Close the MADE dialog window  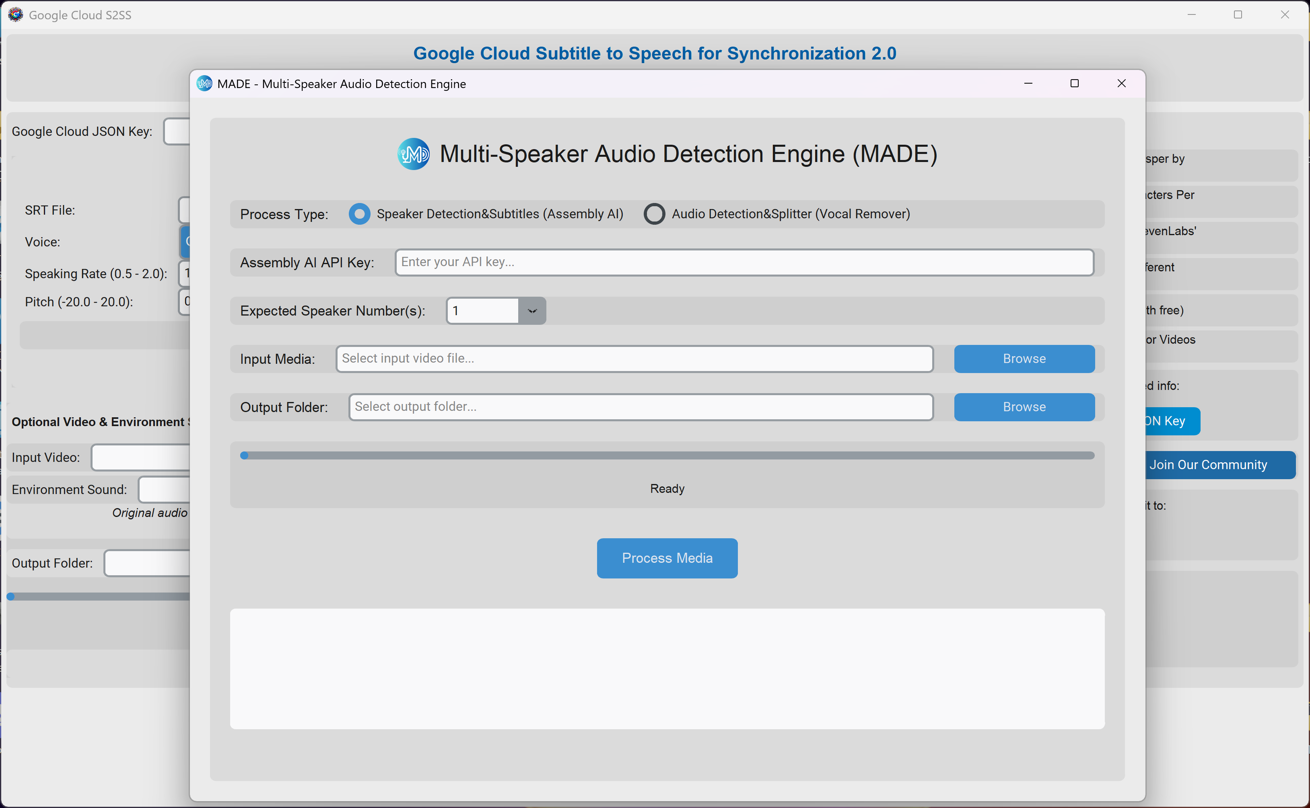tap(1121, 83)
